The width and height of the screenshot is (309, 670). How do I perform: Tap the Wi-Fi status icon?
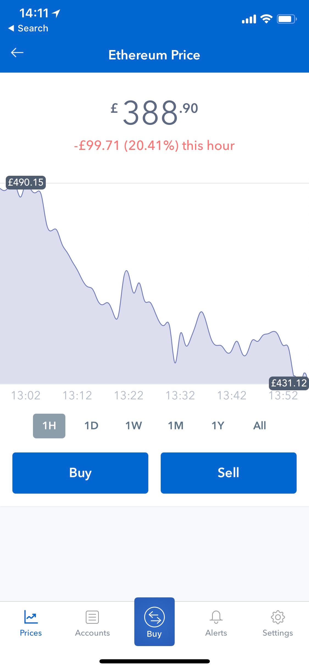(266, 19)
